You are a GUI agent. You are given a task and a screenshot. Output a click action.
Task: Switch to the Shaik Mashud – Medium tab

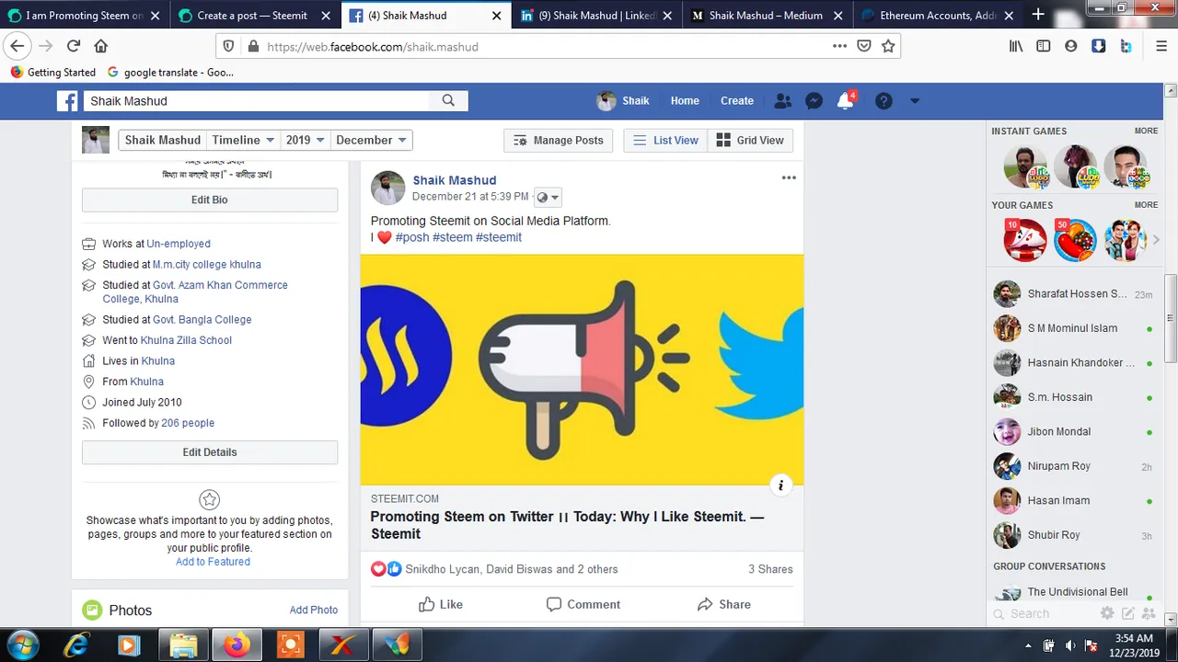766,15
